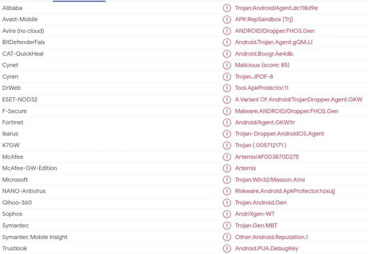Click the alert icon in the F-Secure row
Screen dimensions: 368x254
point(227,111)
